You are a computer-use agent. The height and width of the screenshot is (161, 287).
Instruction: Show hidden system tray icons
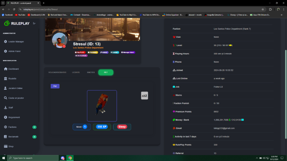(x=257, y=158)
